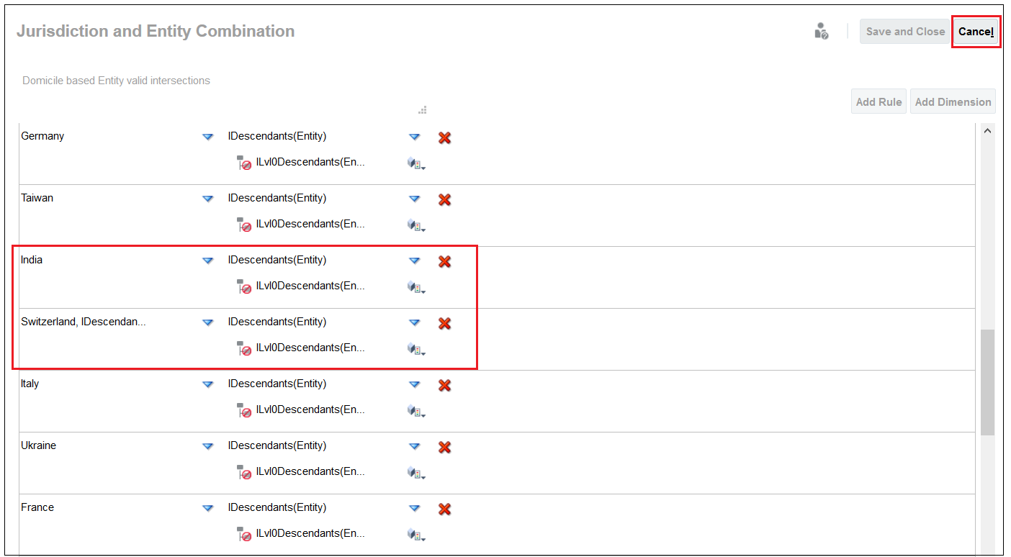1011x557 pixels.
Task: Click ILvl0Descendants(En... in the France row
Action: pos(310,533)
